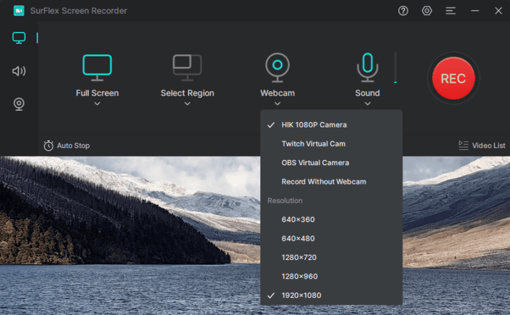Open settings via the hexagon gear icon
This screenshot has width=510, height=315.
pos(427,11)
